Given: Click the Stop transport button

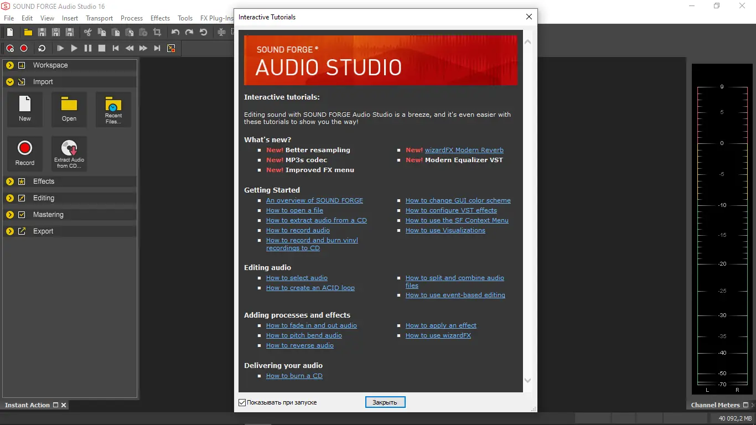Looking at the screenshot, I should (101, 48).
